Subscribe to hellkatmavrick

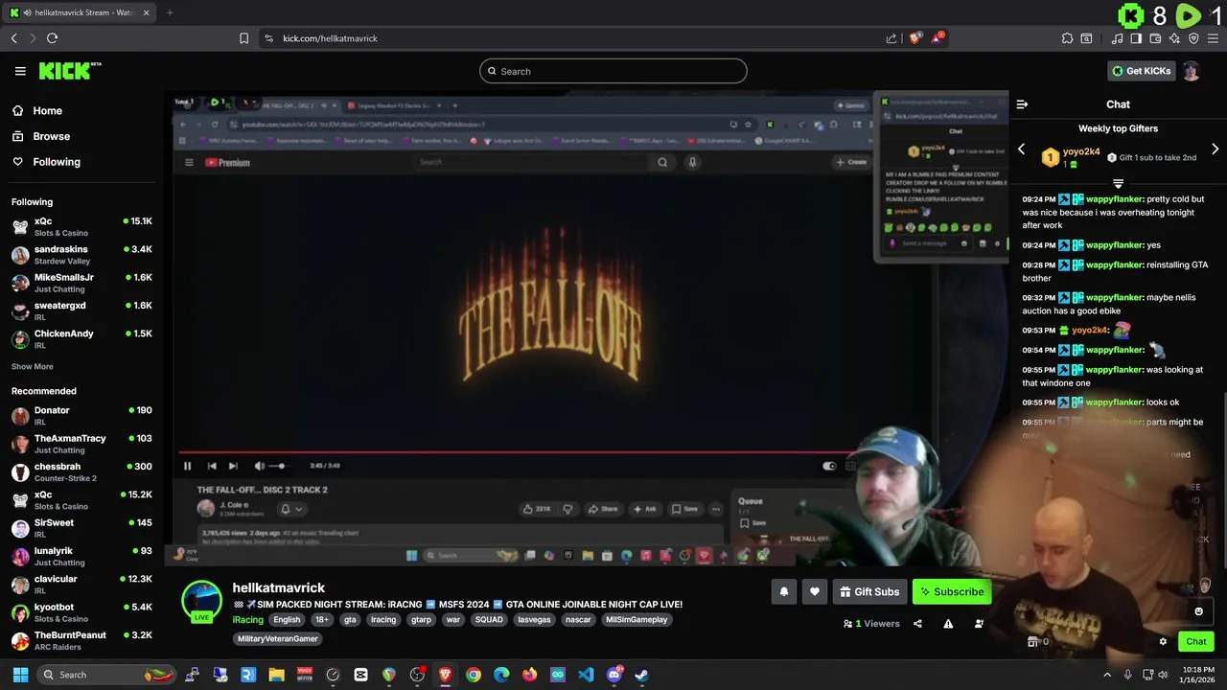click(x=951, y=592)
